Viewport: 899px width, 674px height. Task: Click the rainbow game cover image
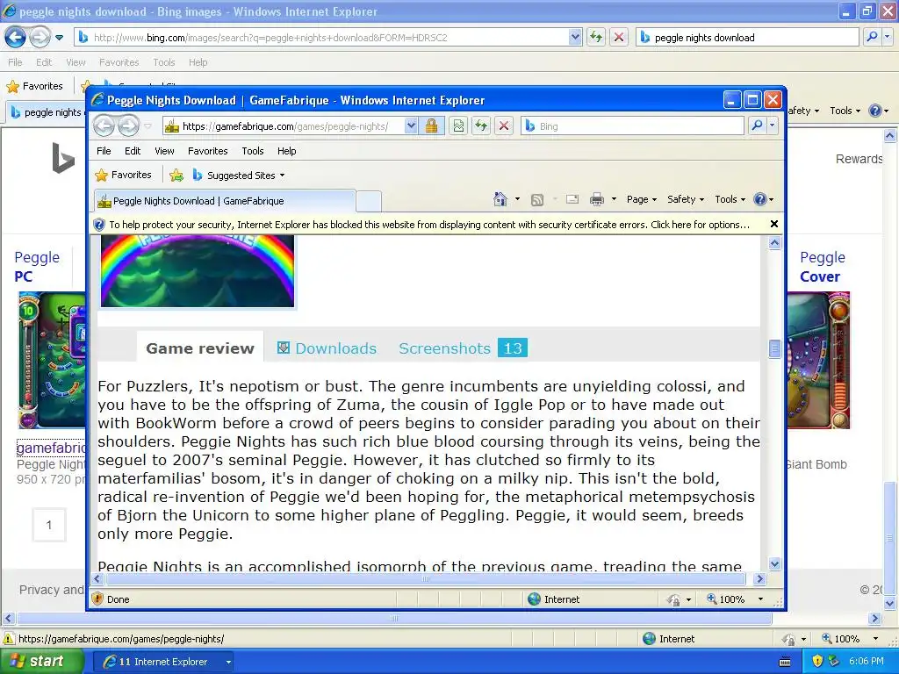pyautogui.click(x=198, y=270)
